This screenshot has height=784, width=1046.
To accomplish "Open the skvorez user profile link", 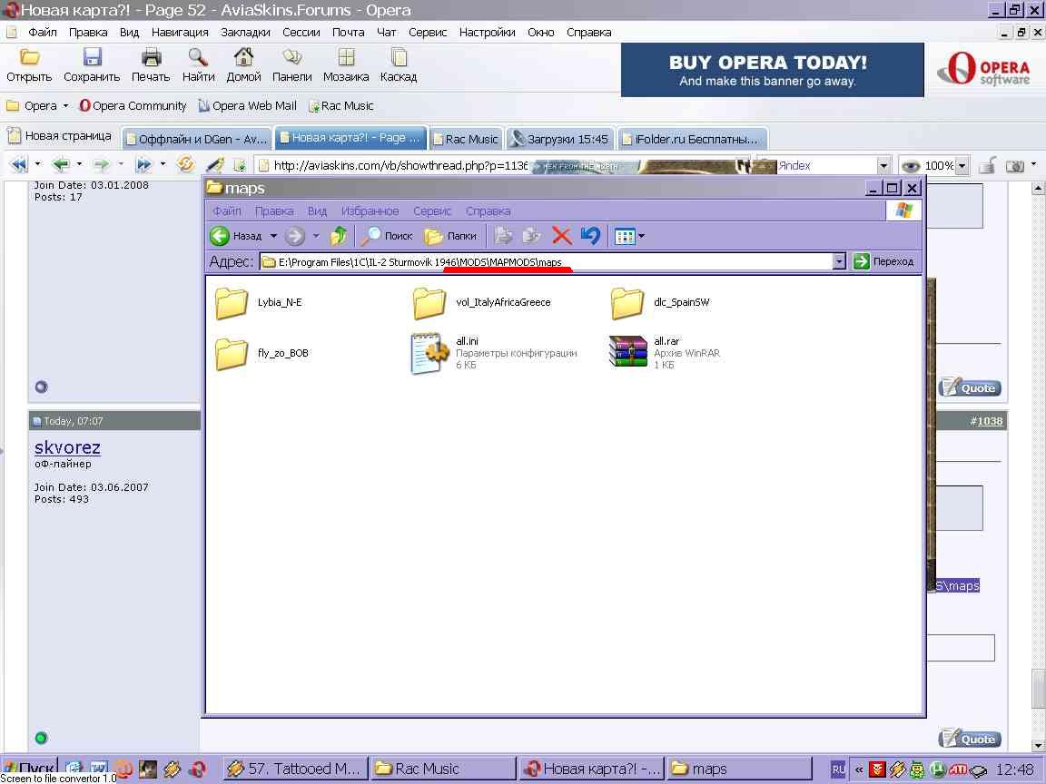I will (x=67, y=447).
